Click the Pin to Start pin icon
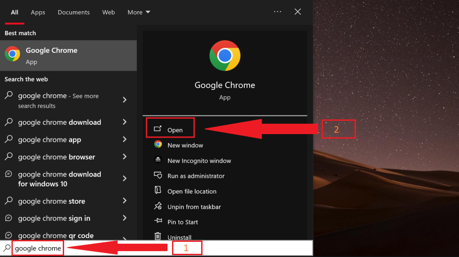The image size is (459, 257). 158,220
